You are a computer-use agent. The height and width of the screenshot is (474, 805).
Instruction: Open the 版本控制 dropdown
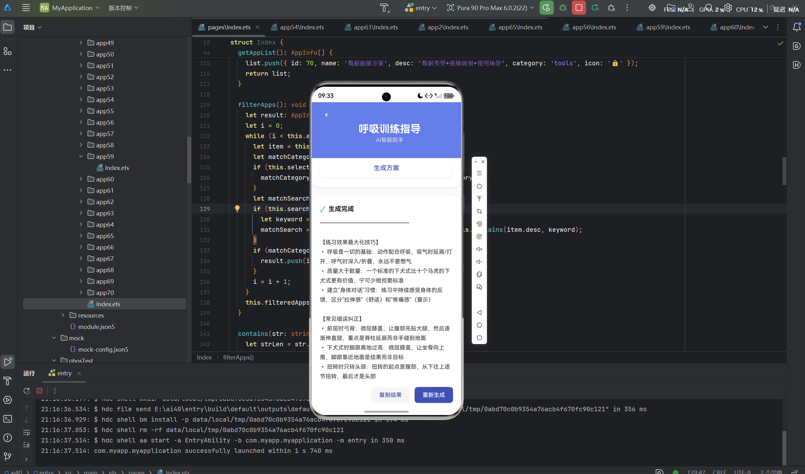pos(123,8)
